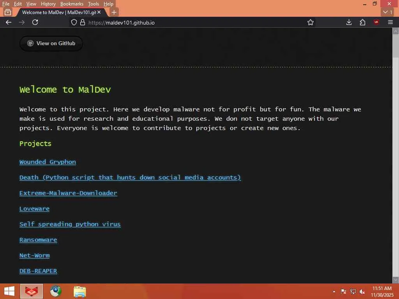This screenshot has width=399, height=299.
Task: Click the muted volume tray icon
Action: point(362,292)
